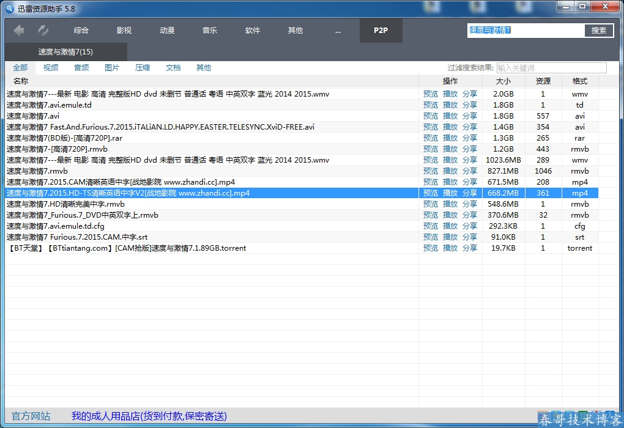Filter results by 音频
Viewport: 624px width, 428px height.
81,68
